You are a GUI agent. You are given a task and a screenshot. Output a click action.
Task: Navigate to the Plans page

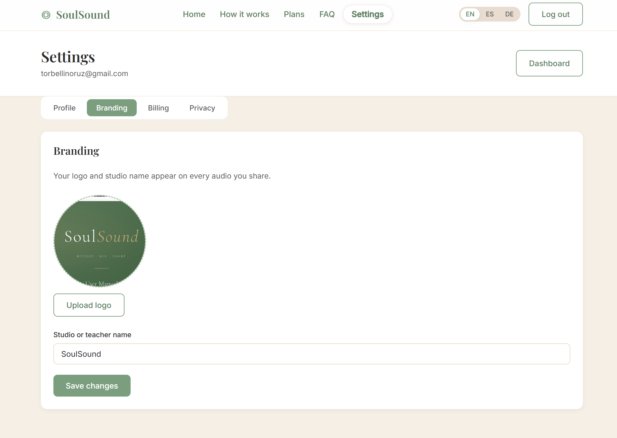[294, 14]
